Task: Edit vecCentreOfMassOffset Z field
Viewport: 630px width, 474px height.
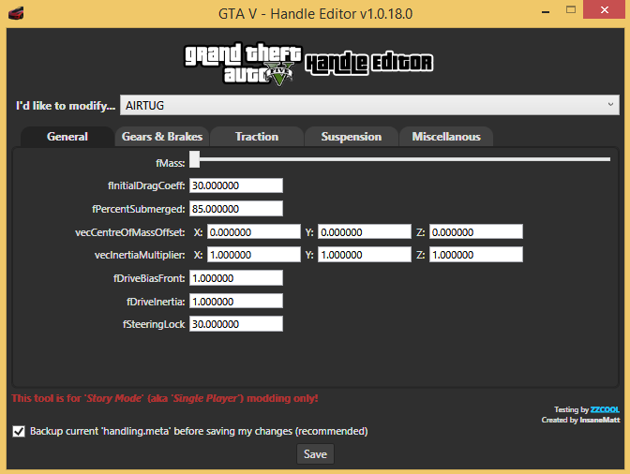Action: pos(475,232)
